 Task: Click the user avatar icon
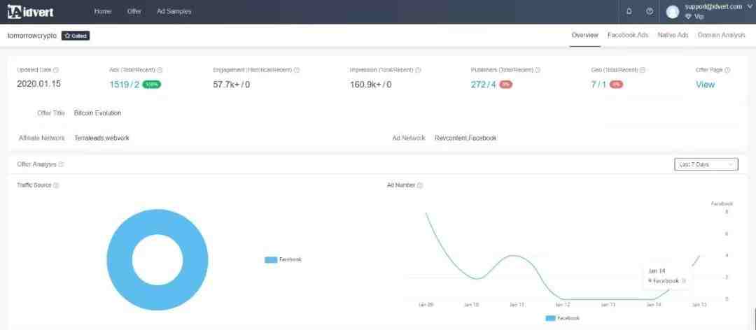[x=673, y=12]
